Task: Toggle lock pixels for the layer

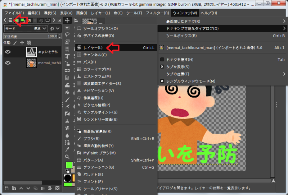Action: (15, 43)
